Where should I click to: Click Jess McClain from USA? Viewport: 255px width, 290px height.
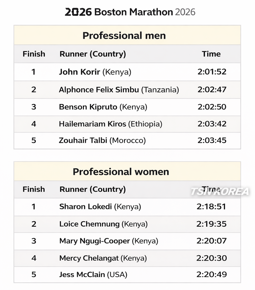82,275
